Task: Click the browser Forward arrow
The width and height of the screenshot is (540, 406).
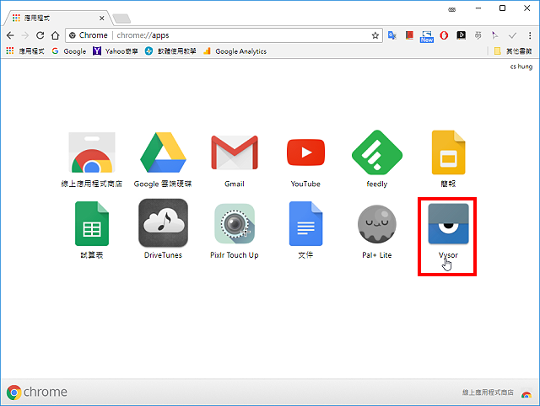Action: (25, 35)
